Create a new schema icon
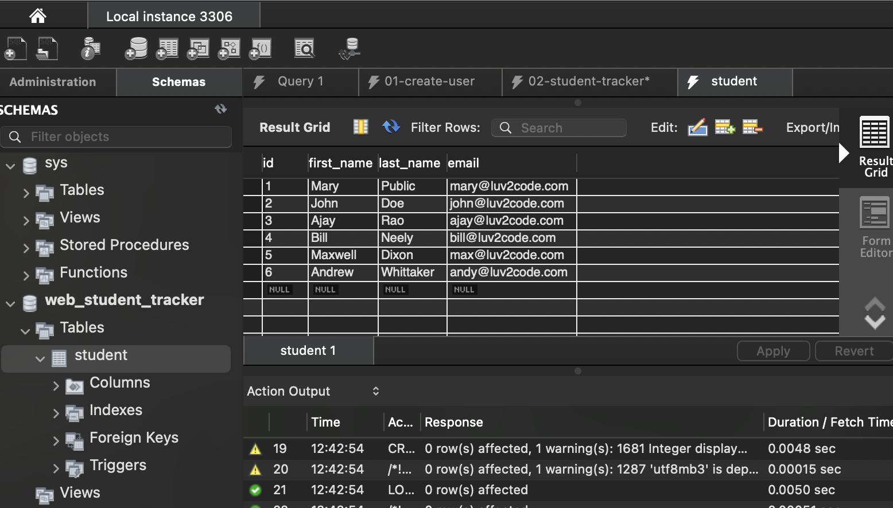The image size is (893, 508). 136,49
